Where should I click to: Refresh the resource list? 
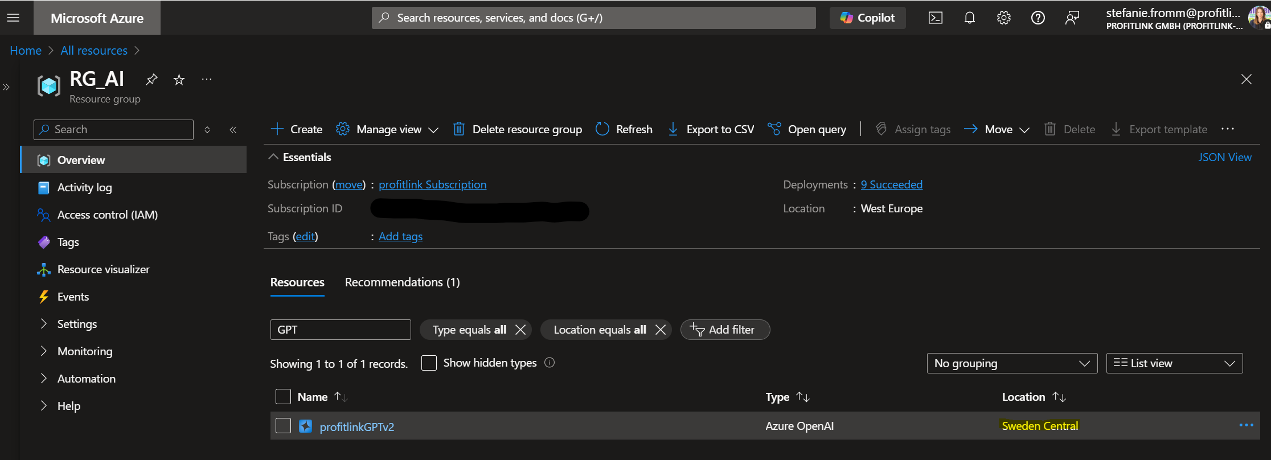[624, 129]
